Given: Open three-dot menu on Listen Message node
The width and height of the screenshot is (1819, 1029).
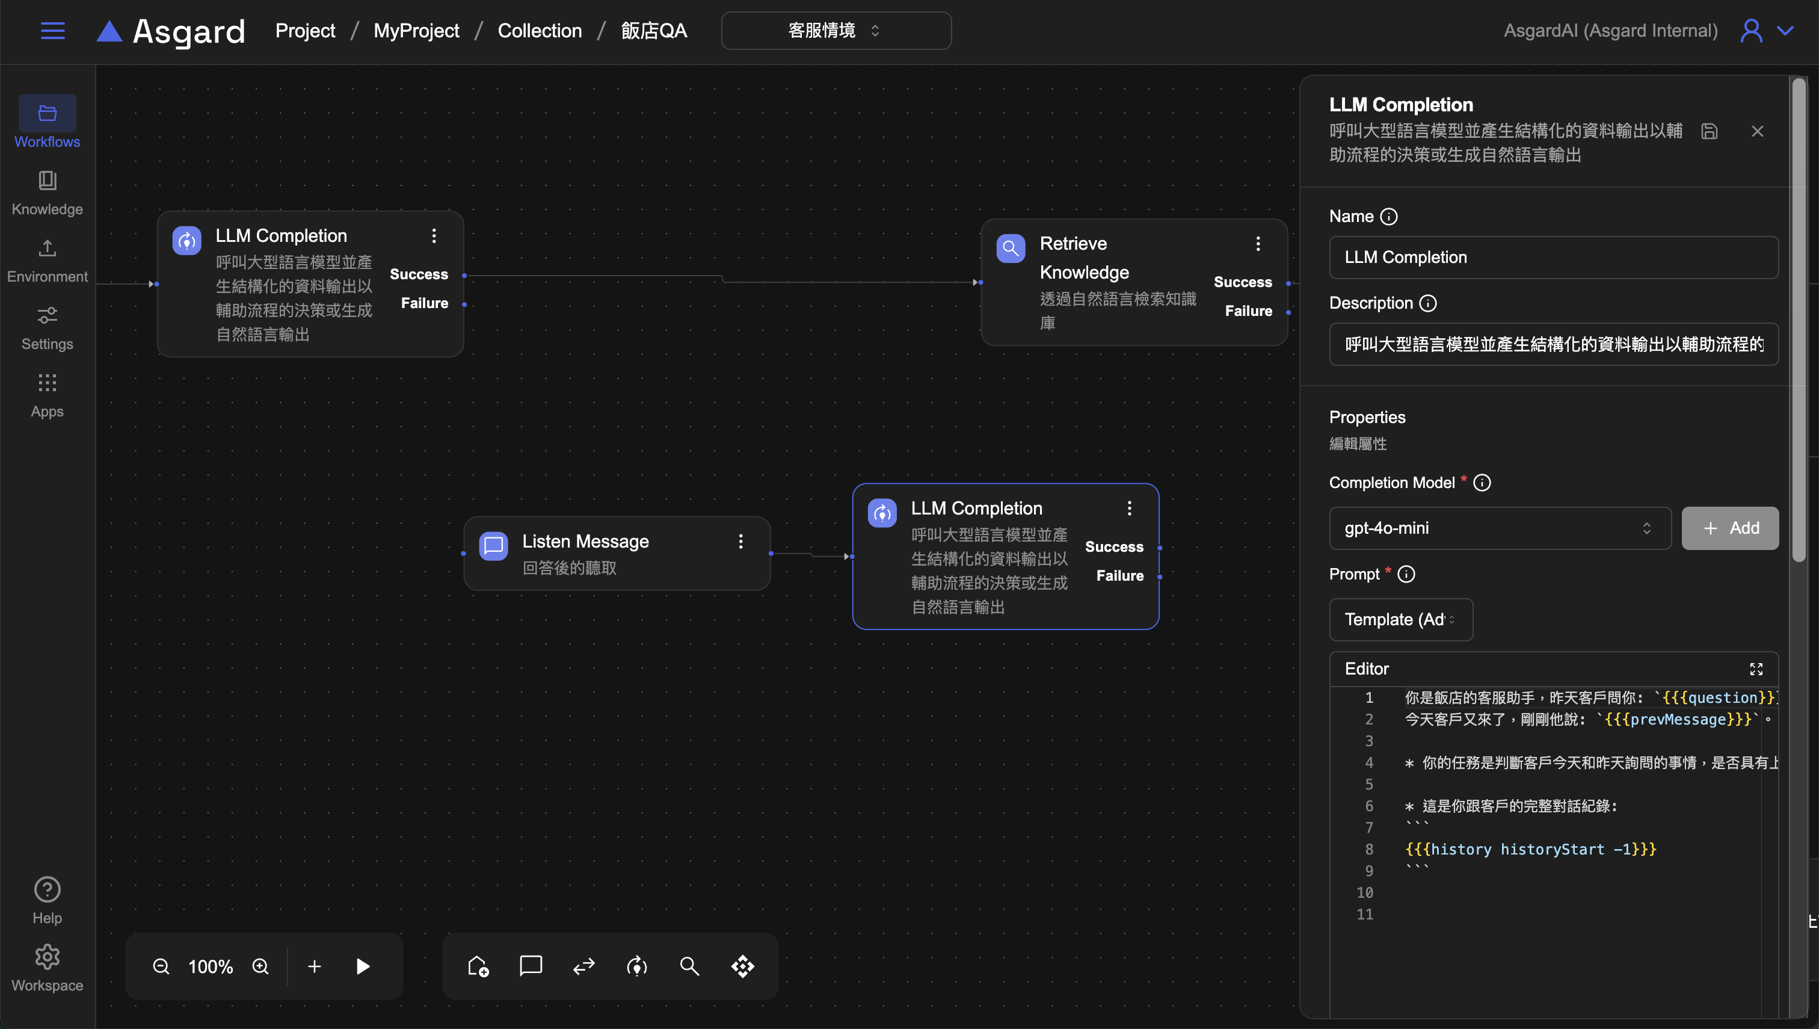Looking at the screenshot, I should (x=740, y=542).
